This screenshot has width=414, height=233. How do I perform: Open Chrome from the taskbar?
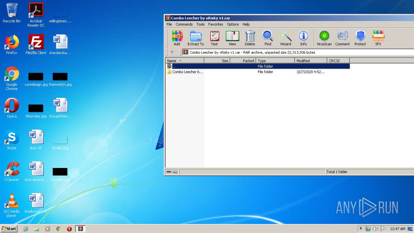[59, 229]
